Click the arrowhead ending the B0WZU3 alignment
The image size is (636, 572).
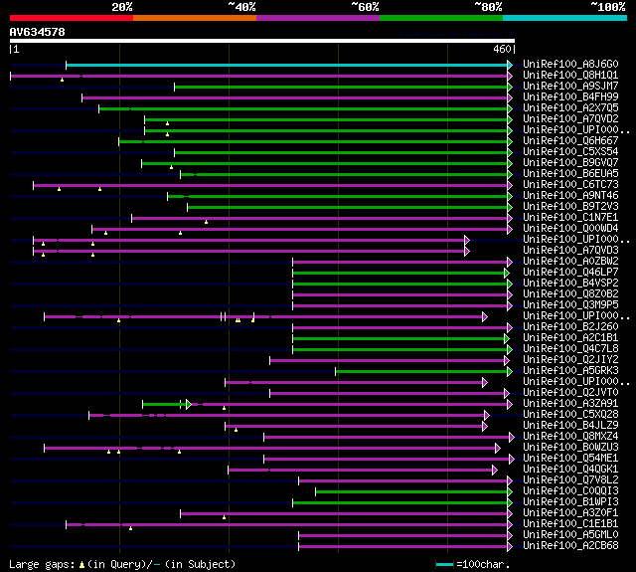click(498, 449)
